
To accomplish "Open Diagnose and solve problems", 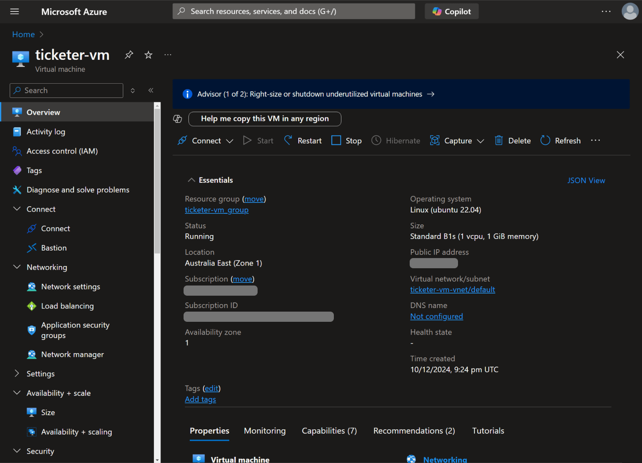I will [x=77, y=190].
